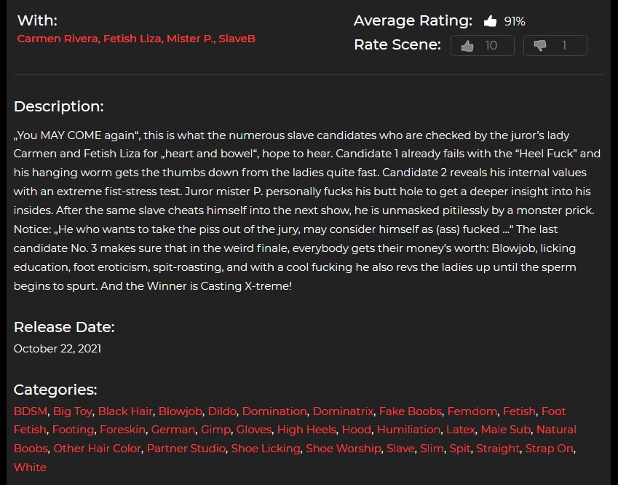Click the thumbs up rate button
This screenshot has width=618, height=485.
pos(483,45)
